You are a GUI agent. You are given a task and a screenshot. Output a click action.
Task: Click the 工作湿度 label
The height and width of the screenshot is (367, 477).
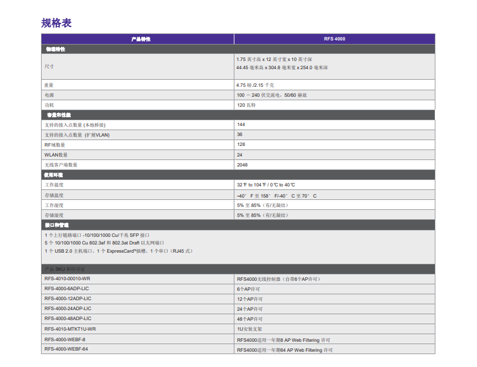tap(54, 205)
